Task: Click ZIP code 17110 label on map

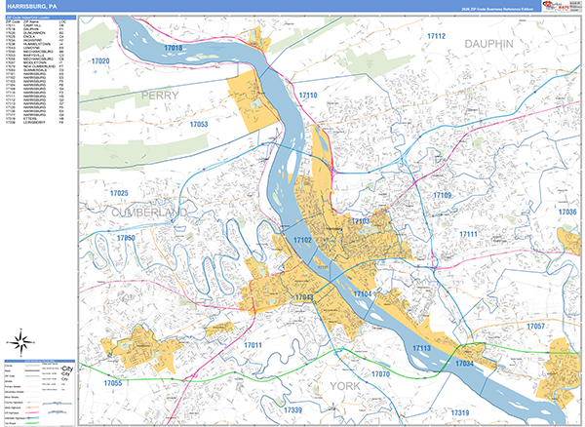Action: (308, 96)
